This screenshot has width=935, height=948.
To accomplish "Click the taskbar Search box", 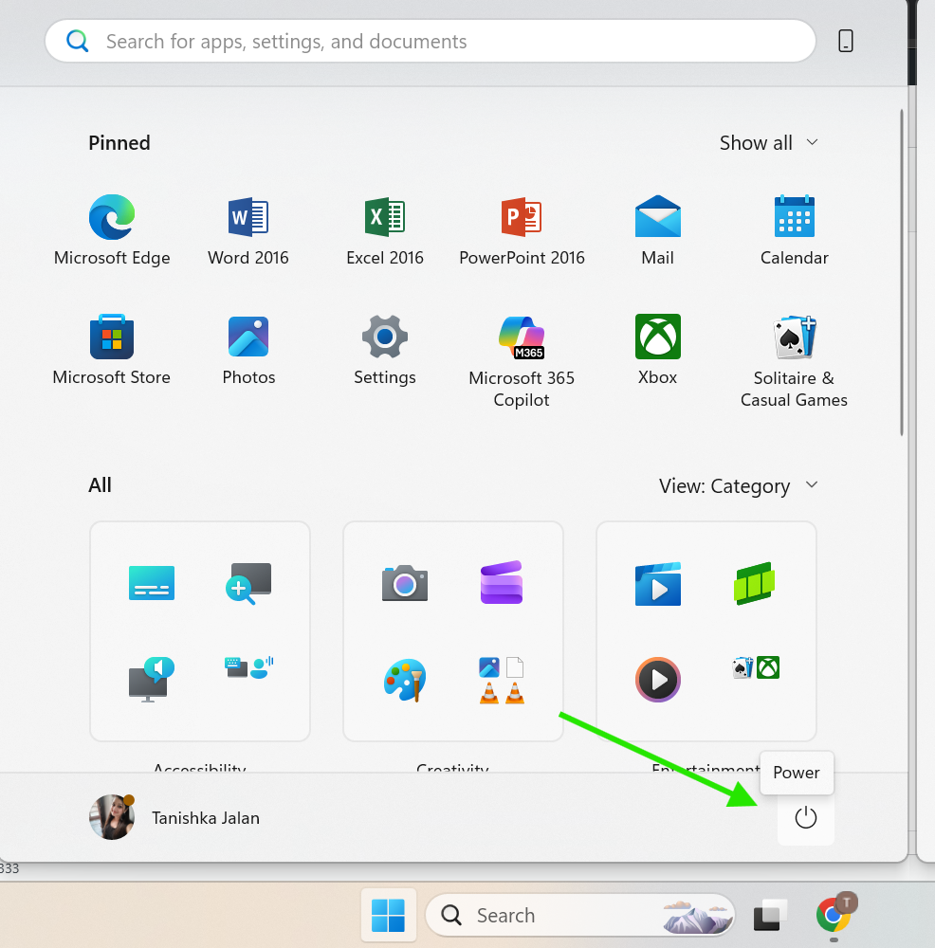I will tap(579, 916).
